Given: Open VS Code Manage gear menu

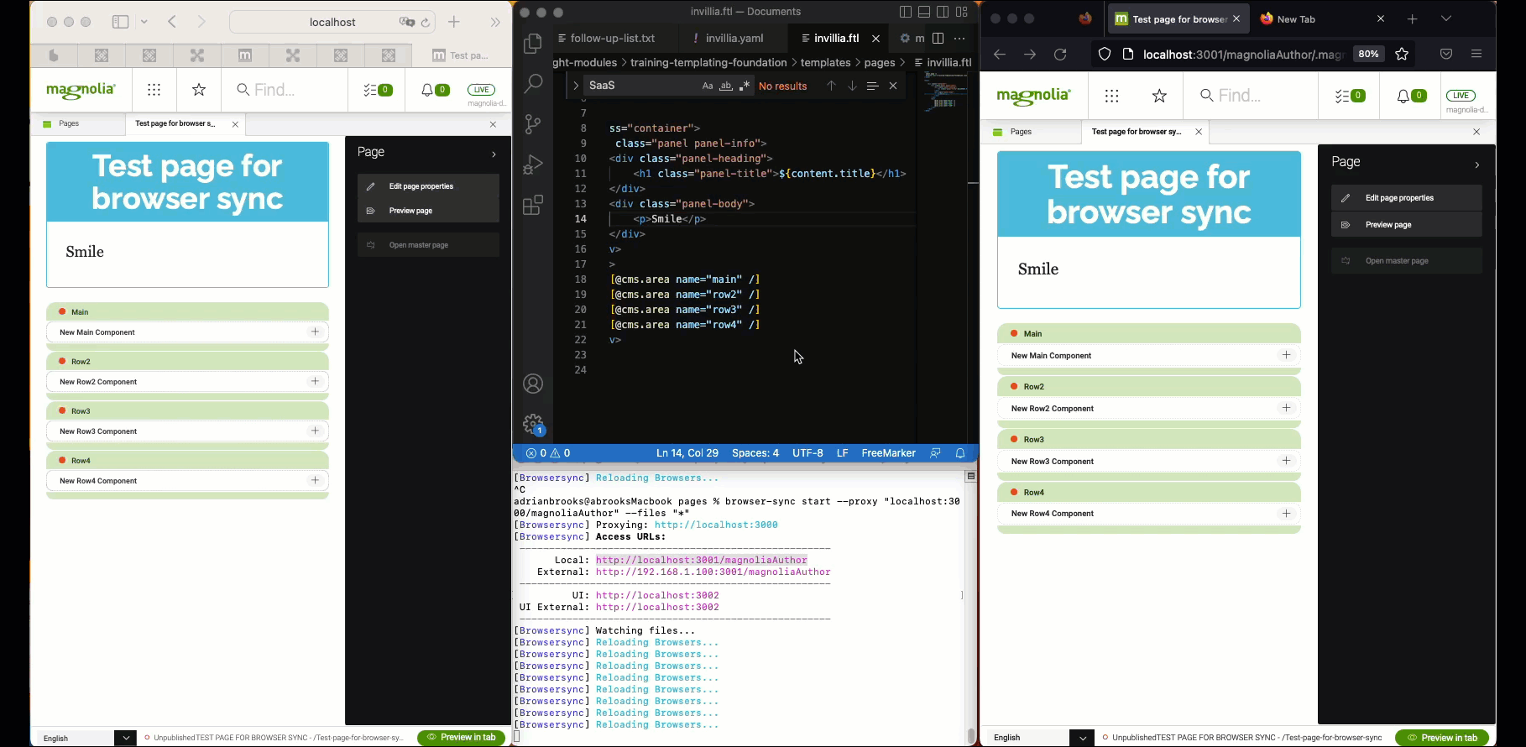Looking at the screenshot, I should coord(533,424).
